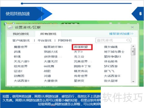Select game 精灵传说
144x108 pixels.
click(x=81, y=71)
